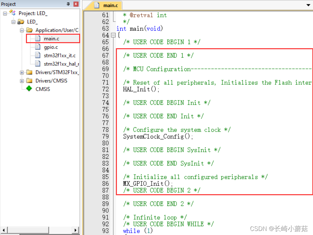Click line number 79 in the margin
Viewport: 313px width, 235px height.
point(105,137)
